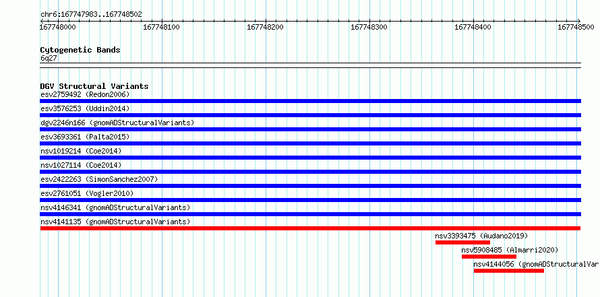Open the esv3576253 (Uddin2014) variant label

click(85, 108)
